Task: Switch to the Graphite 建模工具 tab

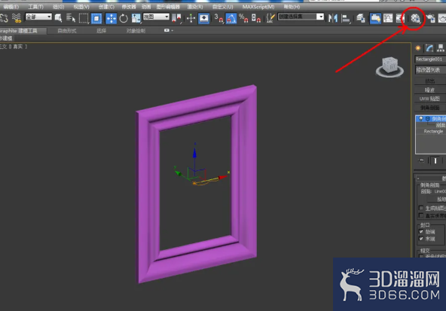Action: (19, 31)
